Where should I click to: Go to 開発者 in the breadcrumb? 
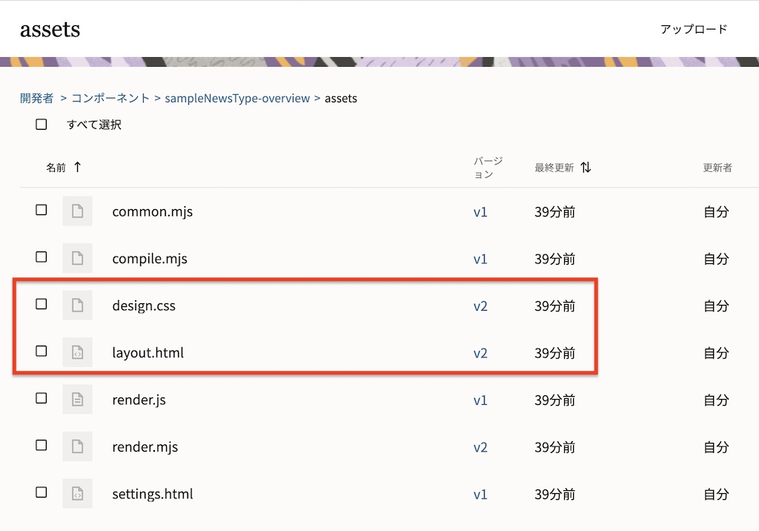pyautogui.click(x=36, y=98)
